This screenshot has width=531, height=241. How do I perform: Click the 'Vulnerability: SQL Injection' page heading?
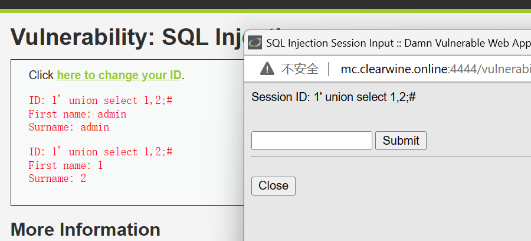(x=127, y=37)
